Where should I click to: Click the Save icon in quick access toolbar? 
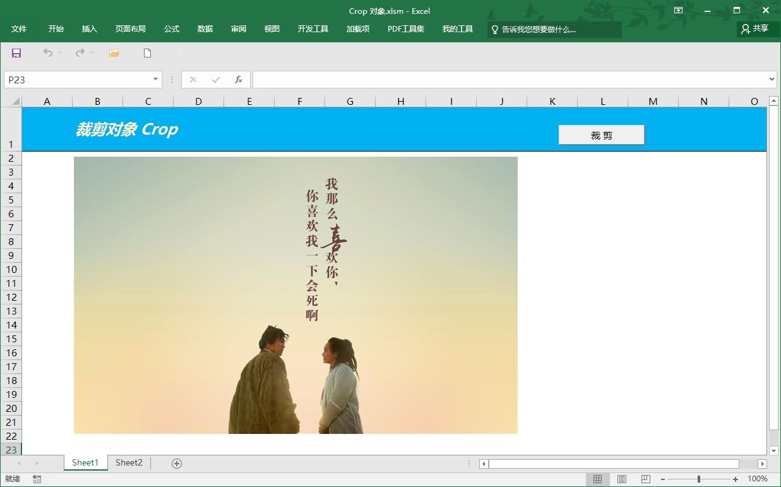[16, 53]
